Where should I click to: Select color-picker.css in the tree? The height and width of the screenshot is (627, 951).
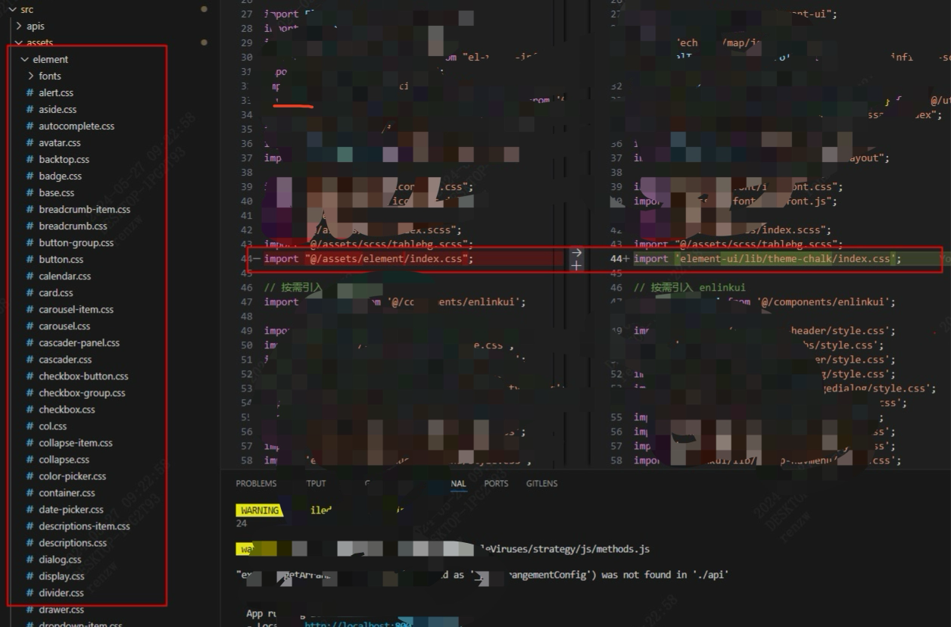pos(72,476)
